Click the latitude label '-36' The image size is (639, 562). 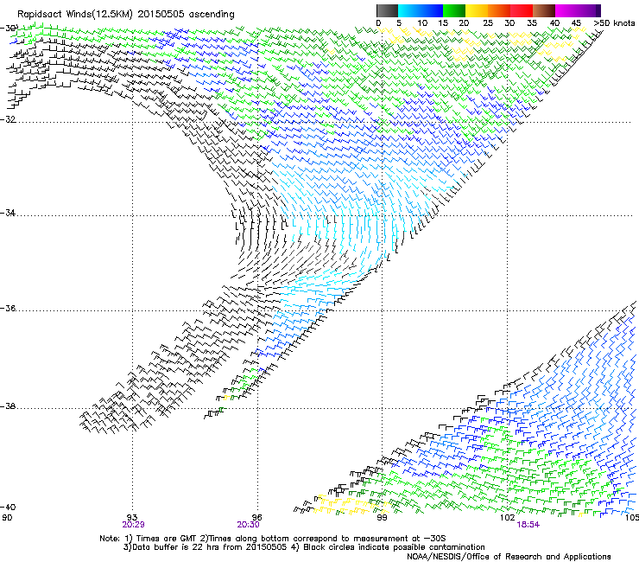click(8, 308)
